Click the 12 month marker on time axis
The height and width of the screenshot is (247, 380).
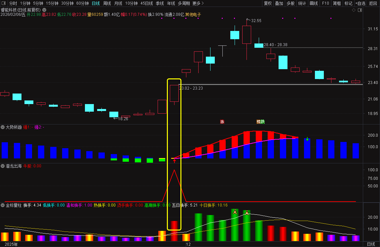point(188,244)
